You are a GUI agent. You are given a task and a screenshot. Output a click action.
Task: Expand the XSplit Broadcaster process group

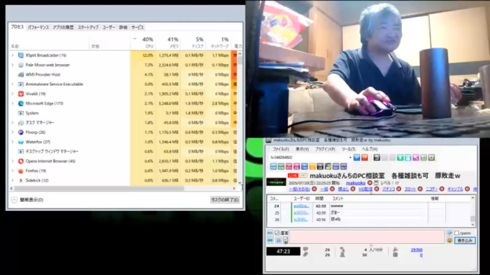[x=12, y=55]
